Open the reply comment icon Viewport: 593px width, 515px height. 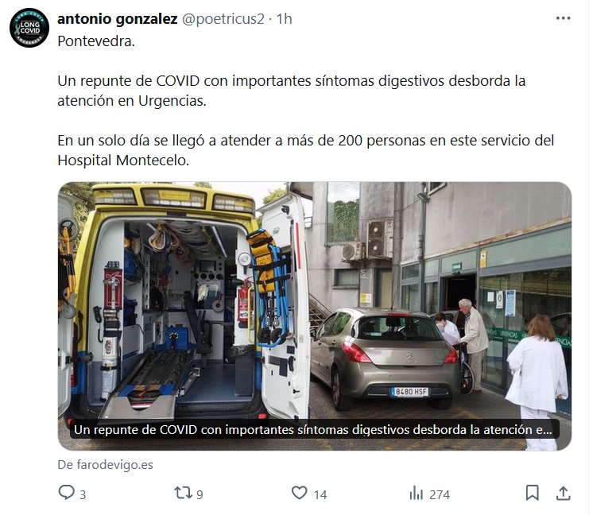67,493
